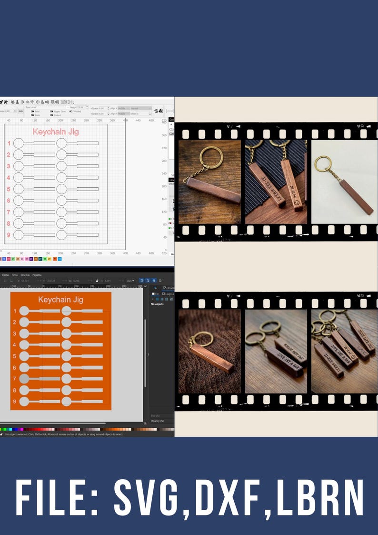
Task: Toggle the Bold text switch
Action: 33,111
